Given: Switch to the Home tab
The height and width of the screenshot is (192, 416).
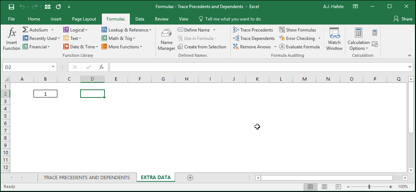Looking at the screenshot, I should [34, 19].
